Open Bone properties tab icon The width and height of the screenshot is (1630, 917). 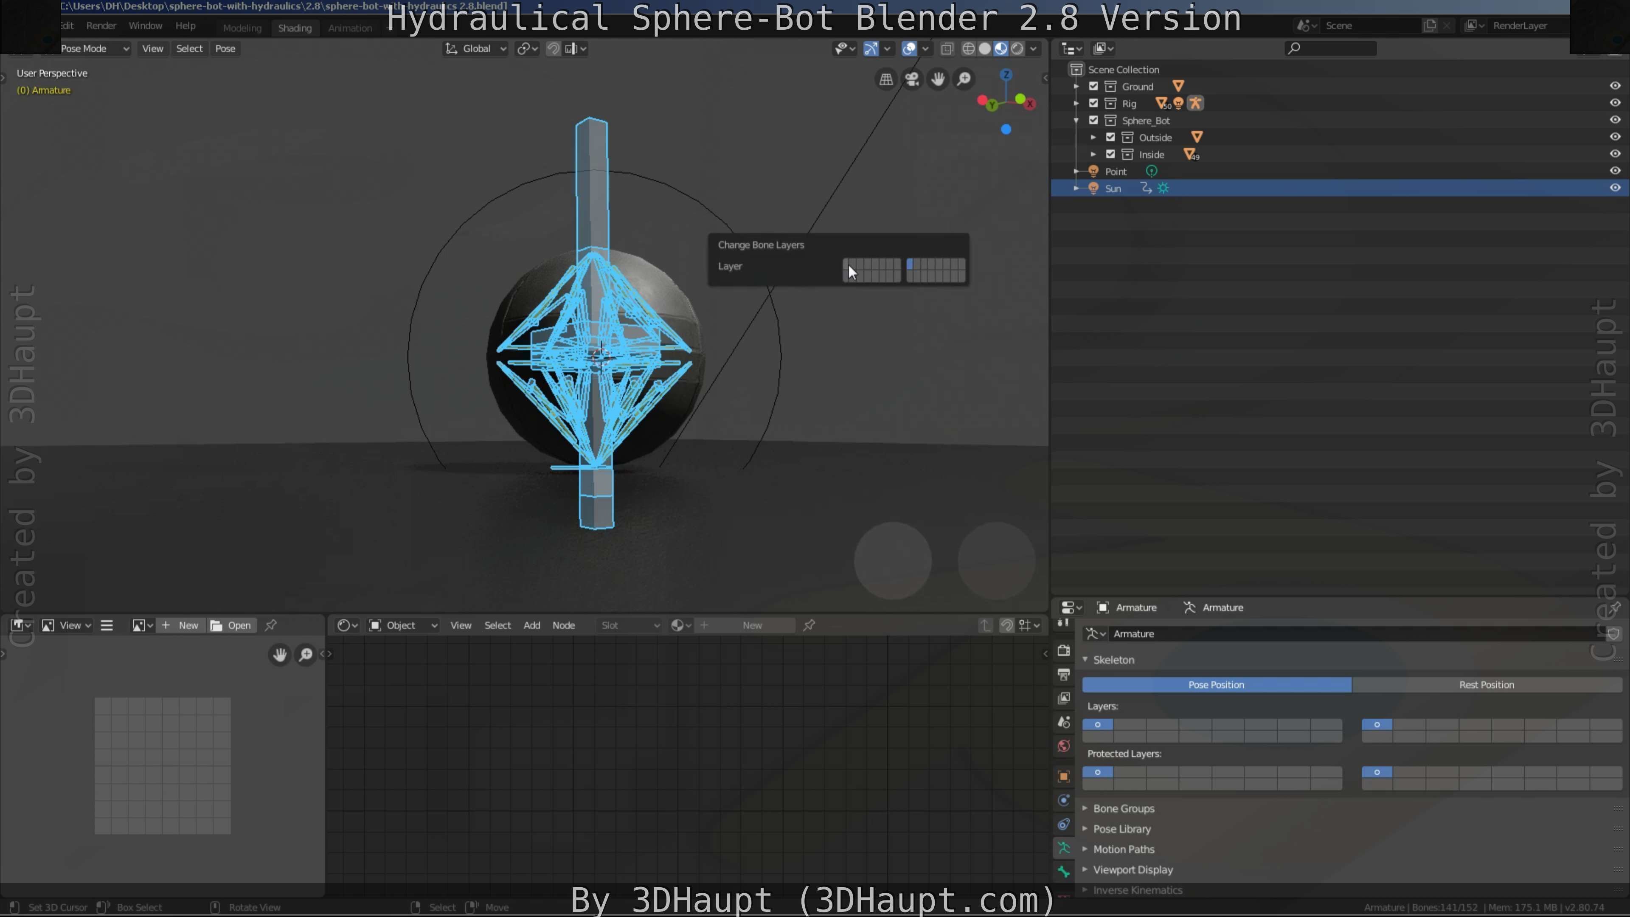tap(1064, 872)
